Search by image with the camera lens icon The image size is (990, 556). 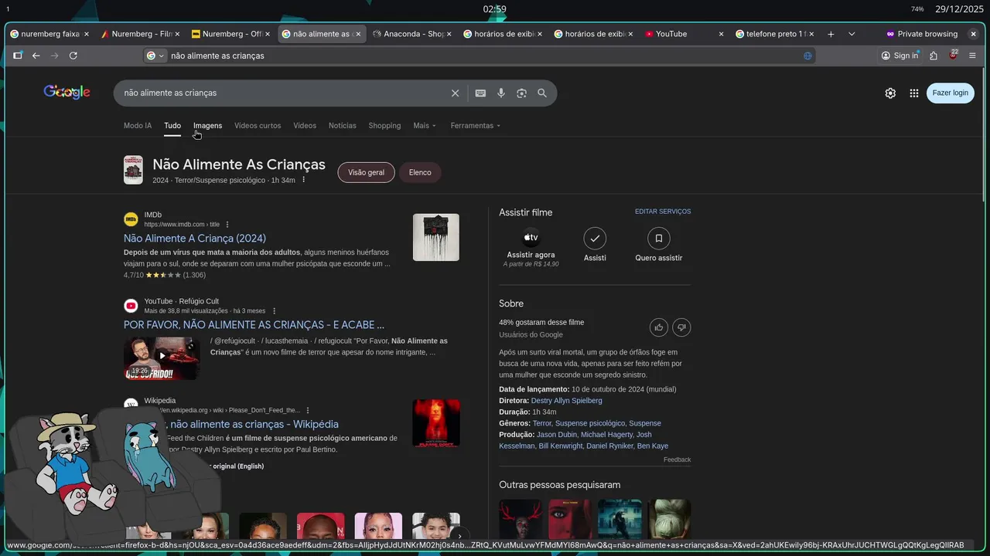click(522, 93)
